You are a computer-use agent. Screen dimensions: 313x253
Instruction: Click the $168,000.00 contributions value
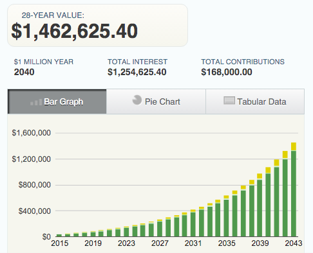[227, 72]
